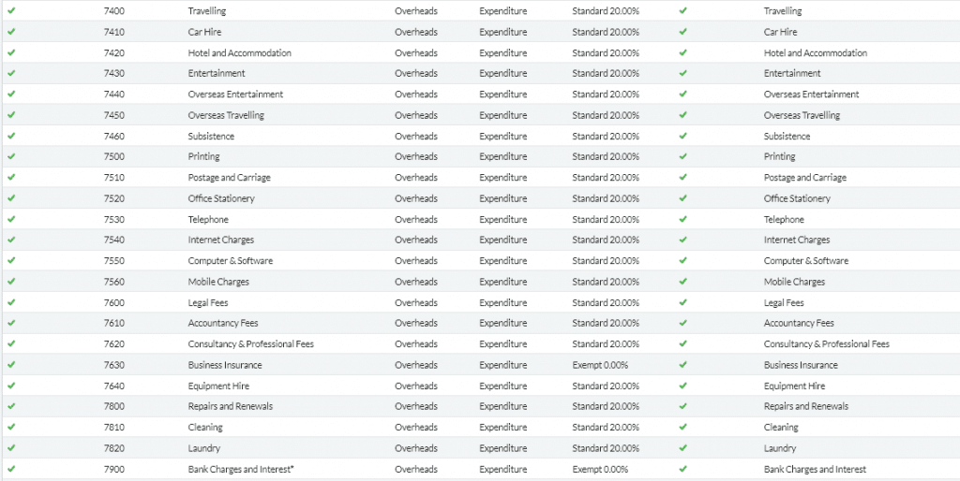Click Expenditure type in Repairs and Renewals row

tap(502, 406)
